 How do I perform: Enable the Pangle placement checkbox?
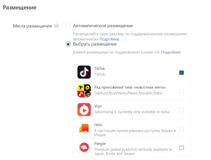pyautogui.click(x=182, y=148)
